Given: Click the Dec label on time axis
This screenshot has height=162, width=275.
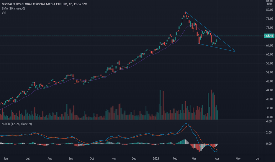Looking at the screenshot, I should (134, 158).
